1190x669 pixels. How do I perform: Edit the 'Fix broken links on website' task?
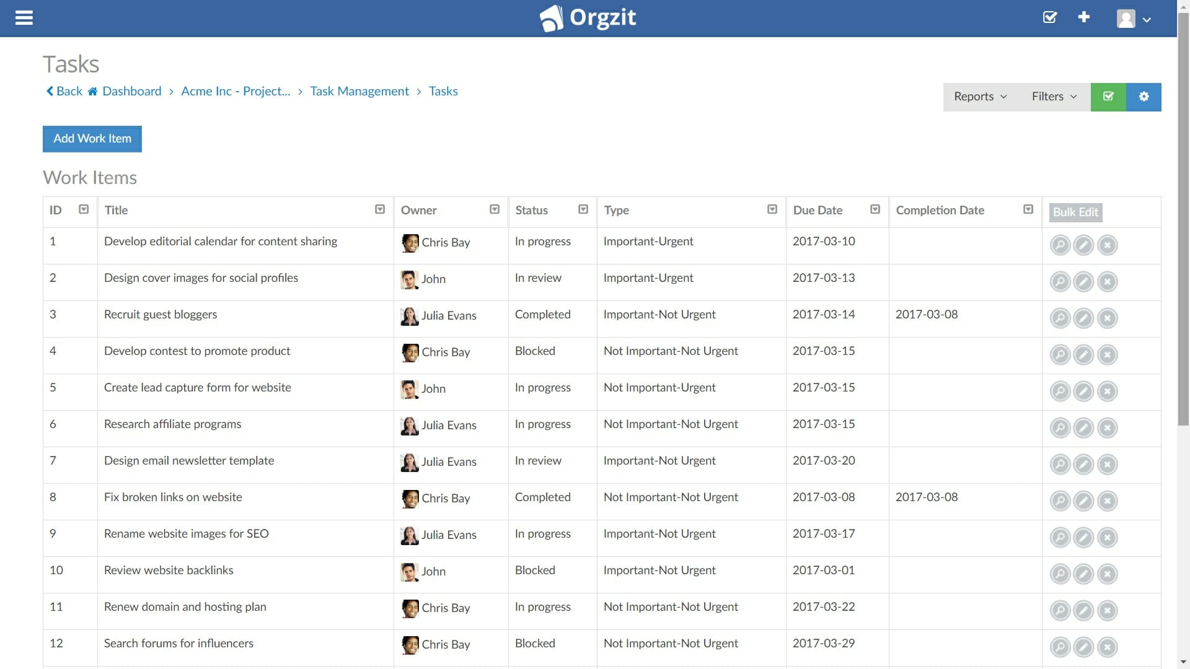coord(1083,501)
